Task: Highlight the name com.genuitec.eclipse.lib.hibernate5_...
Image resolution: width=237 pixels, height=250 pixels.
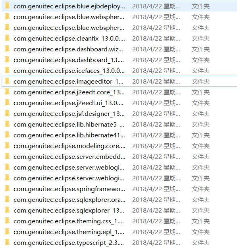Action: 69,125
